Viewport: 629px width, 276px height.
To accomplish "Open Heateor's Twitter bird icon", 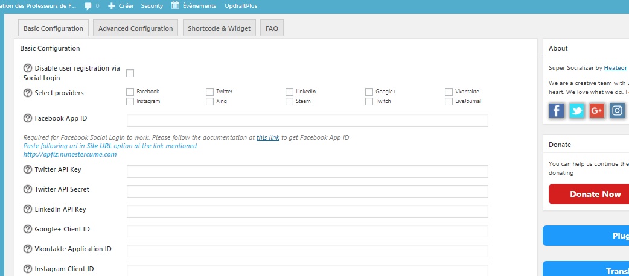I will (x=577, y=110).
